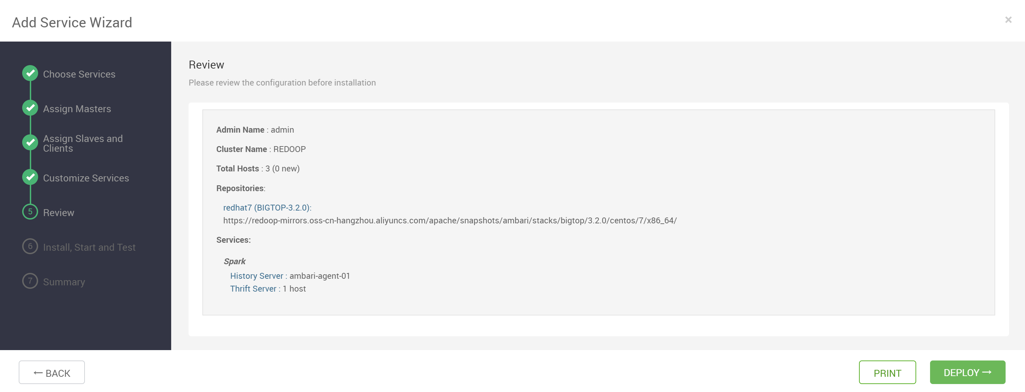This screenshot has width=1025, height=392.
Task: Click the step 5 Review circle icon
Action: coord(30,212)
